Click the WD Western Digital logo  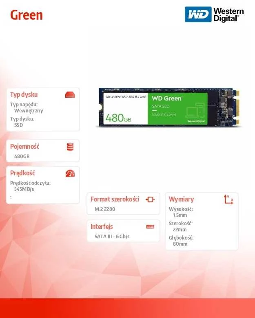click(214, 14)
